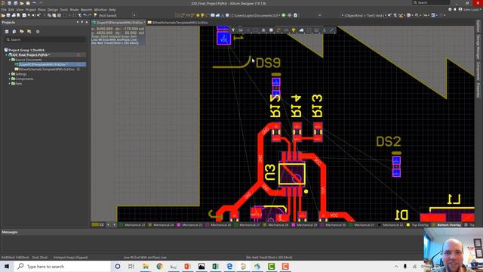Click the dimension icon in active bar
This screenshot has height=272, width=483.
pyautogui.click(x=316, y=30)
